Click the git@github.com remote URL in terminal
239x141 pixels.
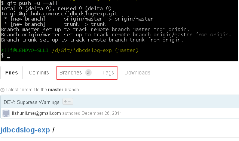click(x=64, y=14)
